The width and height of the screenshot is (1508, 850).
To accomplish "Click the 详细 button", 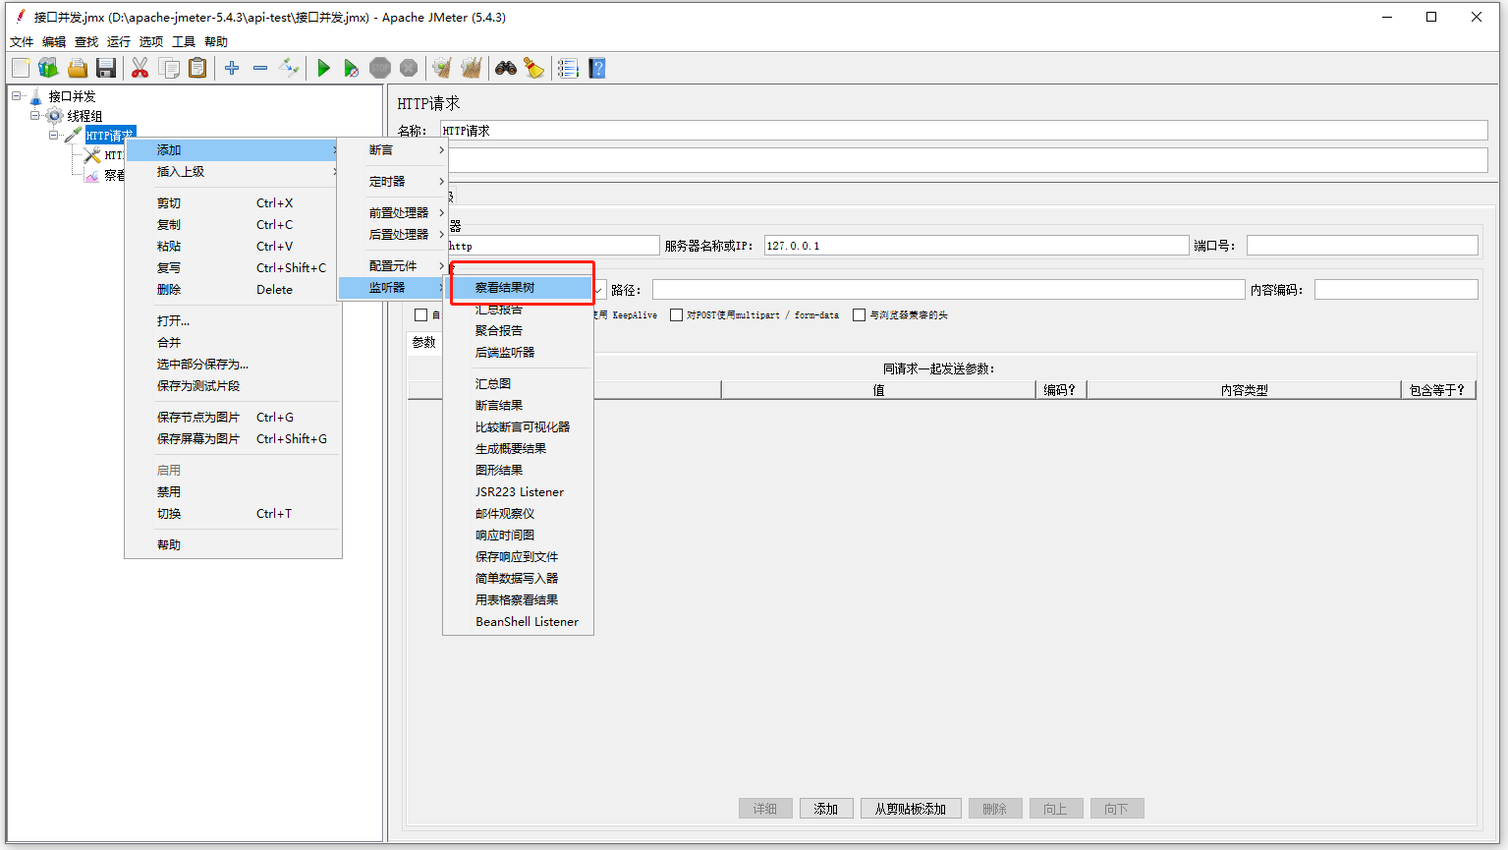I will pos(765,809).
